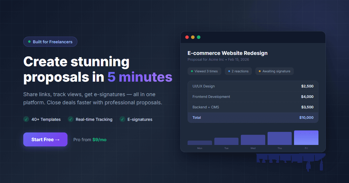Select the Built for Freelancers badge
This screenshot has width=349, height=183.
click(x=50, y=42)
